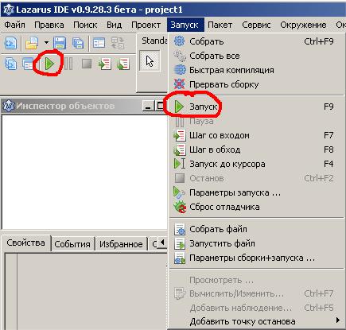Choose Шаг в обход menu entry
The width and height of the screenshot is (346, 330).
(x=257, y=149)
